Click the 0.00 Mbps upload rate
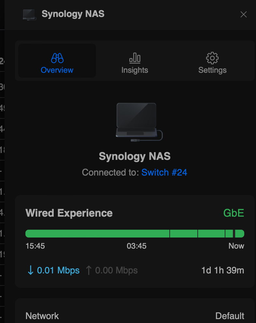The width and height of the screenshot is (256, 323). click(116, 270)
